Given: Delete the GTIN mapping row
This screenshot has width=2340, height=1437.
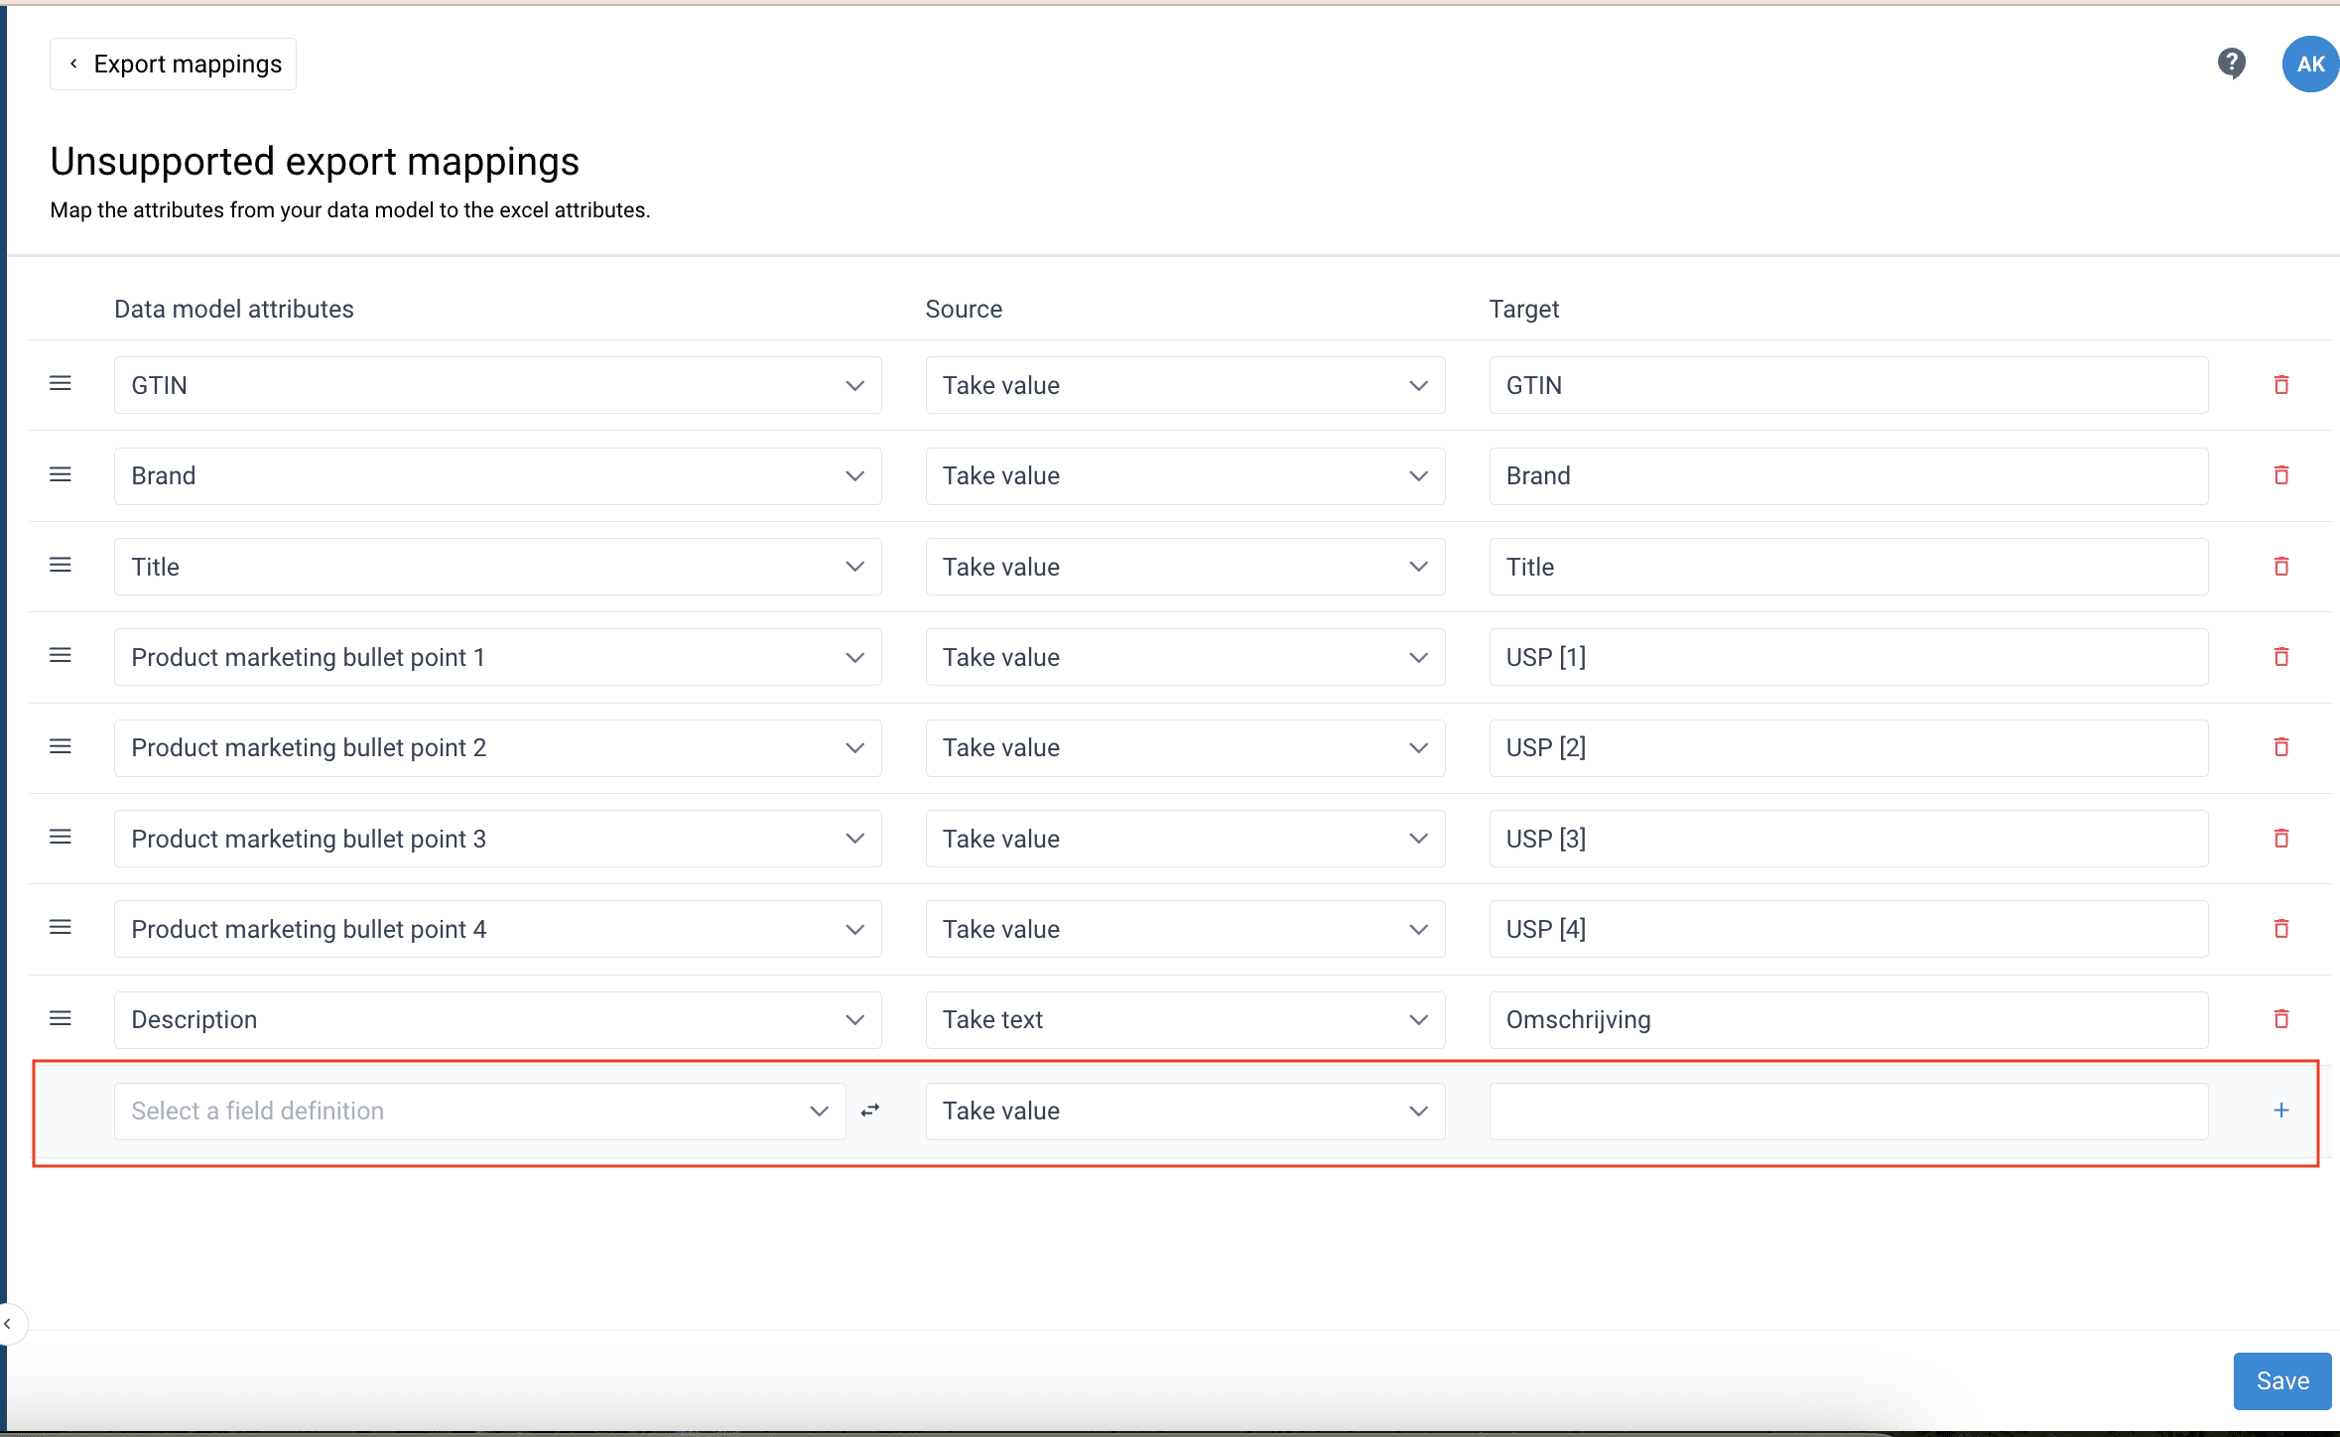Looking at the screenshot, I should coord(2280,385).
